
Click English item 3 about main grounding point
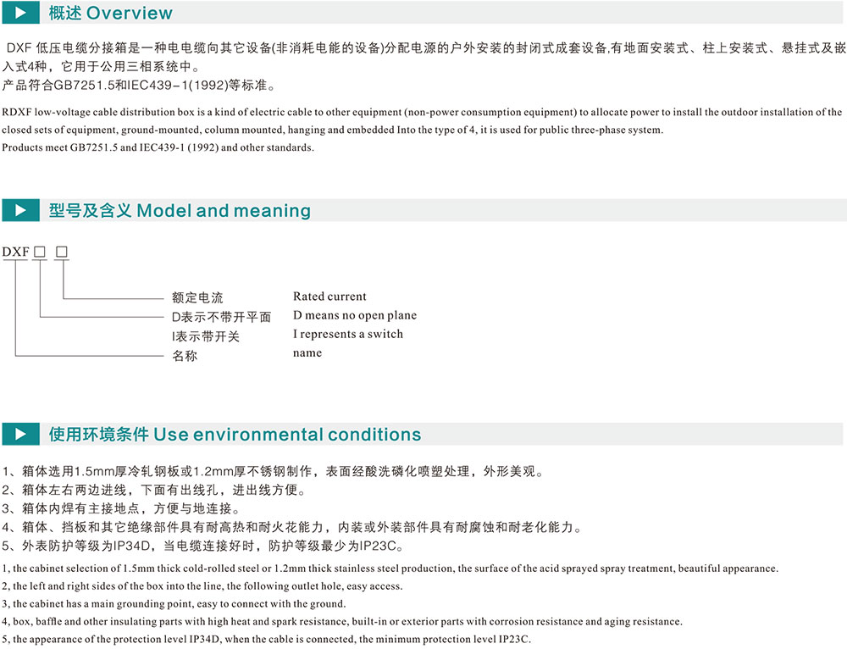point(174,604)
